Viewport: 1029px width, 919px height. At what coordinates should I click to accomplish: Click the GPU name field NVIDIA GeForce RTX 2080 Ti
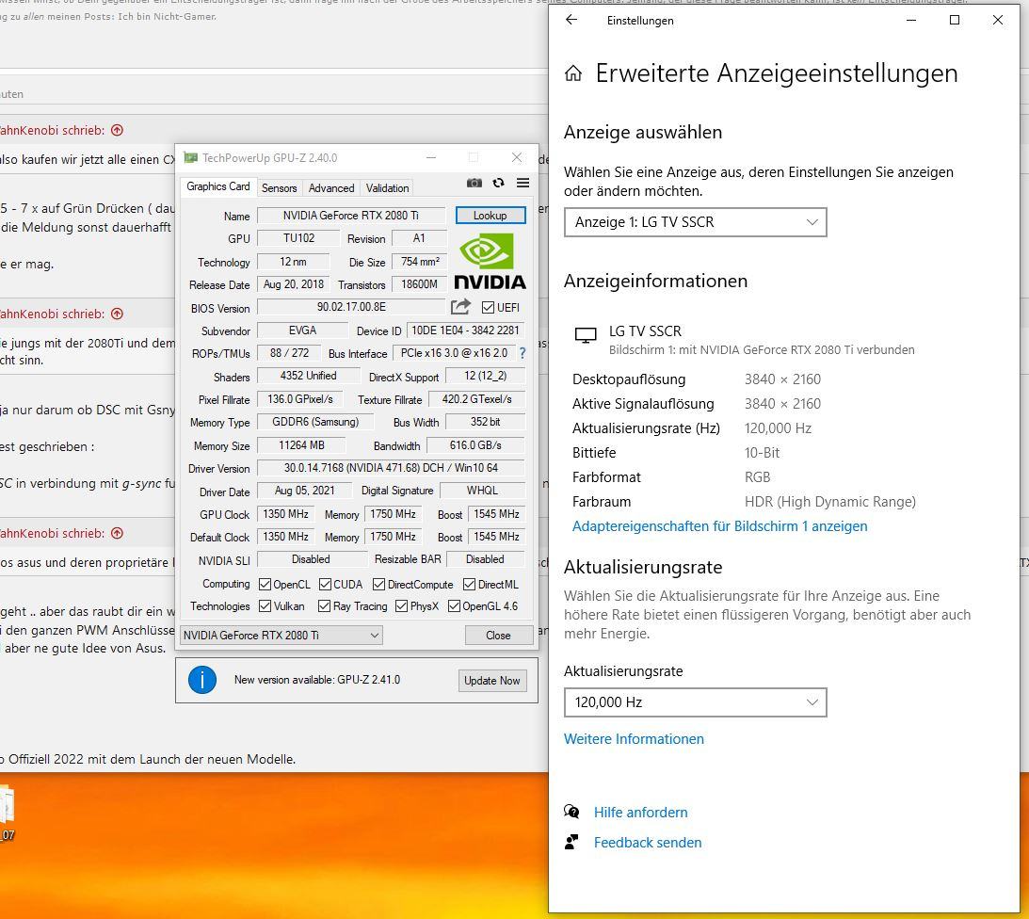(351, 216)
